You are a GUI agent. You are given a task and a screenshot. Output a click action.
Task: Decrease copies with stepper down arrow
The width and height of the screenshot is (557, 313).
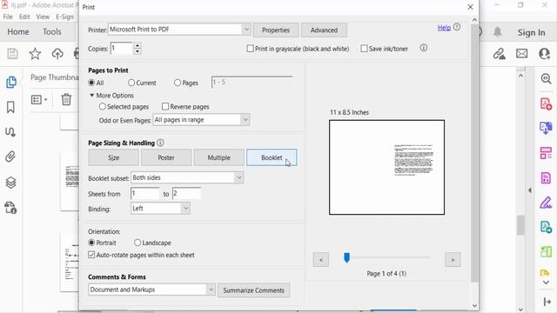(138, 51)
